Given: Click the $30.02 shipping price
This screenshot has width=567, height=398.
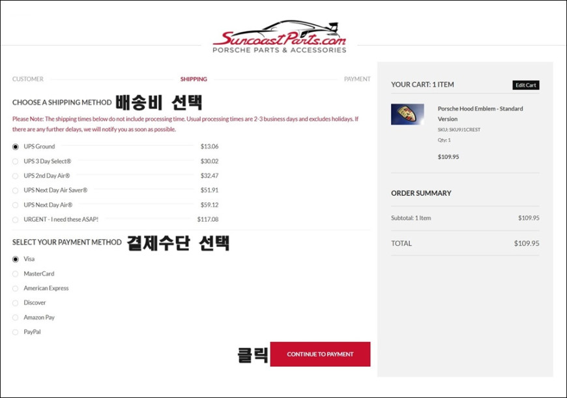Looking at the screenshot, I should click(209, 161).
